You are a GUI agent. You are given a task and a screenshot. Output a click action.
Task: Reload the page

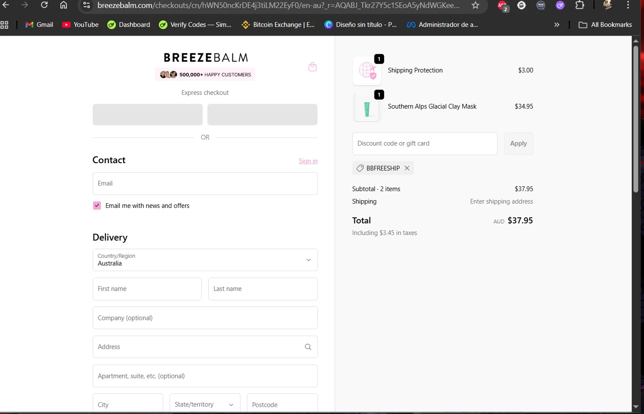pos(44,5)
